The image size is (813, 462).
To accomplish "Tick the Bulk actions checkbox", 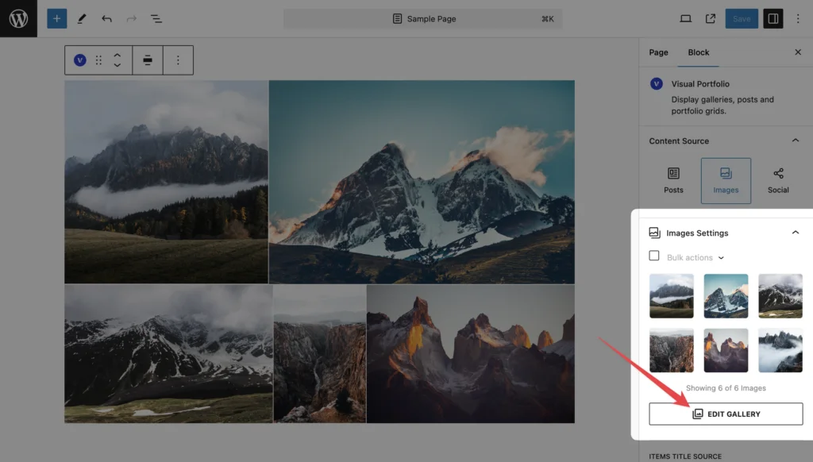I will point(654,256).
